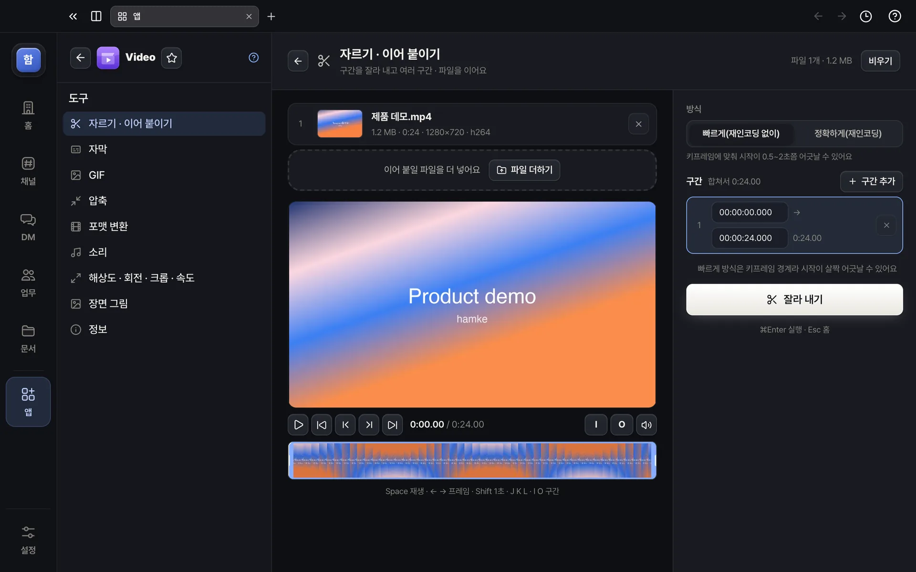The height and width of the screenshot is (572, 916).
Task: Select the 소리 tool
Action: click(x=164, y=252)
